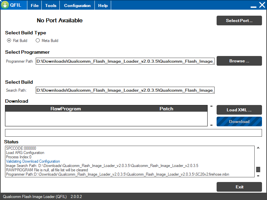This screenshot has height=200, width=267.
Task: Click the minus icon above the RawProgram list
Action: [211, 105]
